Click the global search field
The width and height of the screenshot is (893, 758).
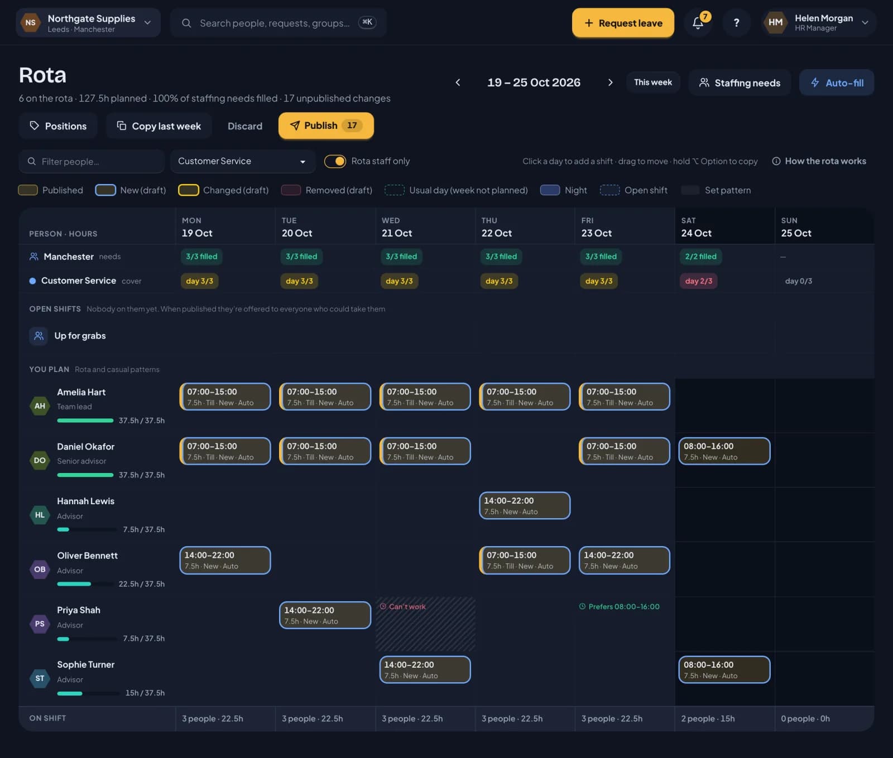(279, 23)
